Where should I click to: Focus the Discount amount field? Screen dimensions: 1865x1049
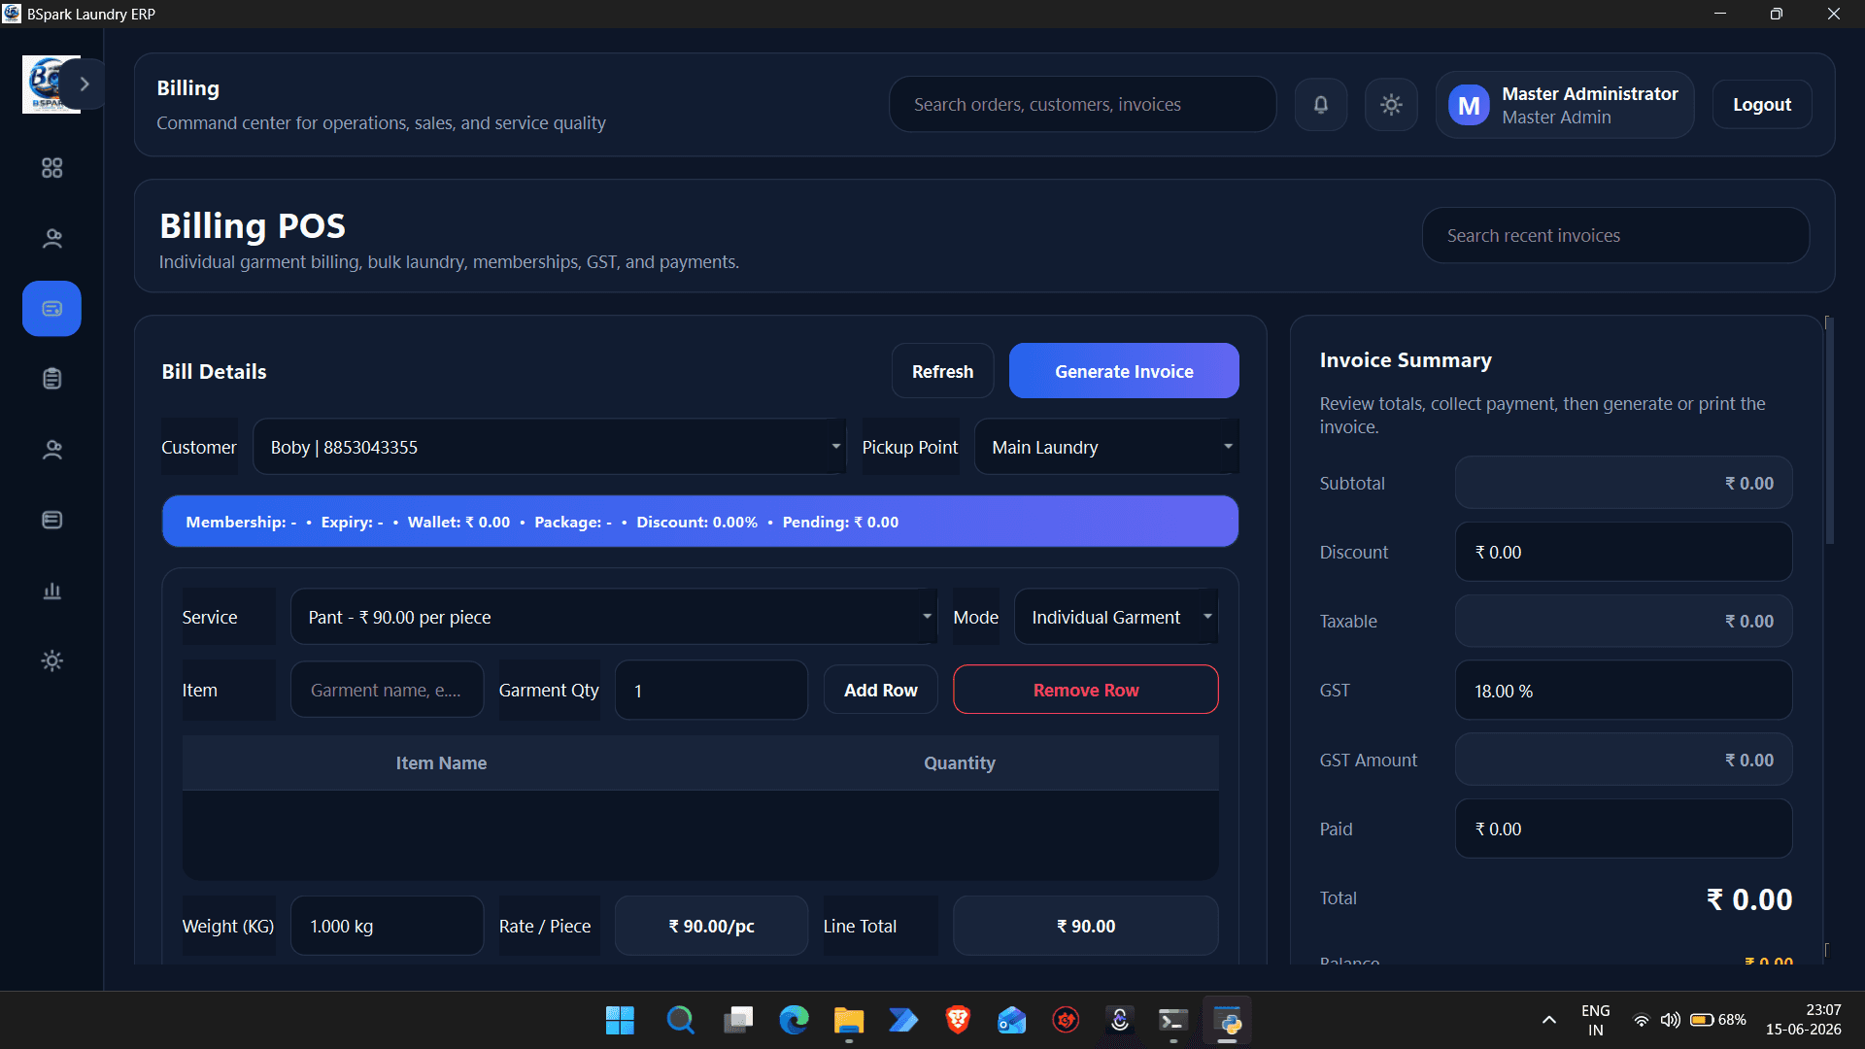coord(1623,552)
